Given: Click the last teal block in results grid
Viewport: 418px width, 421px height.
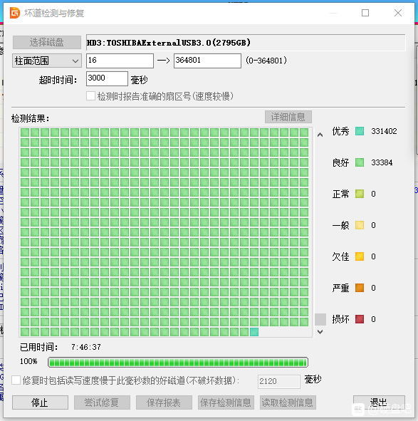Looking at the screenshot, I should (254, 332).
